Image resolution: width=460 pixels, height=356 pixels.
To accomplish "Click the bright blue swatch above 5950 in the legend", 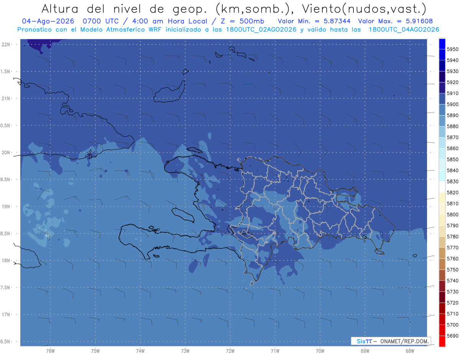I will coord(442,44).
